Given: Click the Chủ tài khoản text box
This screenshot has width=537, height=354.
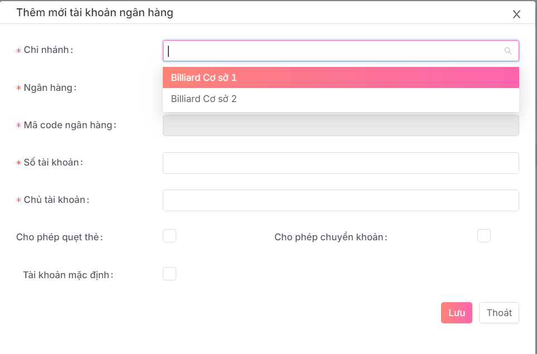Looking at the screenshot, I should click(x=341, y=200).
